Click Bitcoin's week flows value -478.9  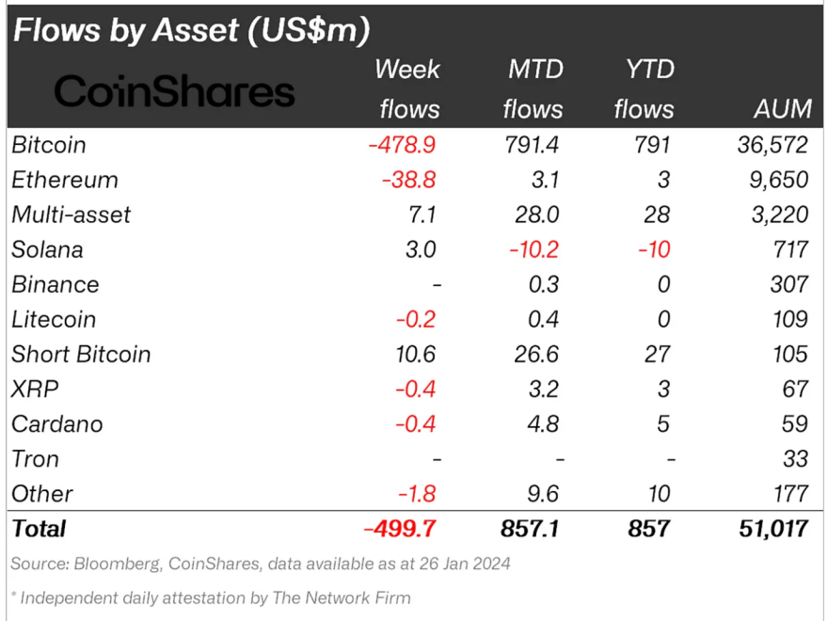pos(403,145)
